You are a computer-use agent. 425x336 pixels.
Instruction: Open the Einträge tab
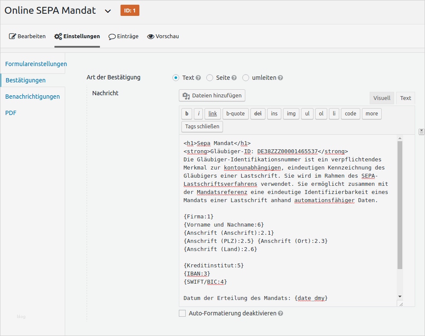pyautogui.click(x=124, y=36)
